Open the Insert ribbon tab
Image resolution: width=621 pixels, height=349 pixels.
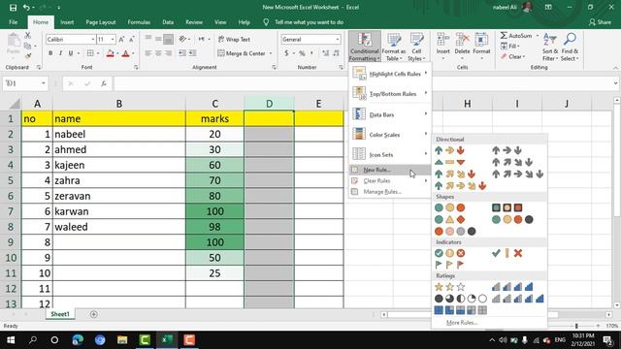point(67,22)
